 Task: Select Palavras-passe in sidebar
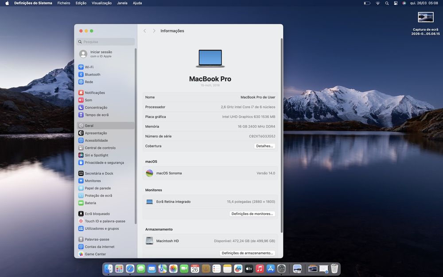[105, 239]
